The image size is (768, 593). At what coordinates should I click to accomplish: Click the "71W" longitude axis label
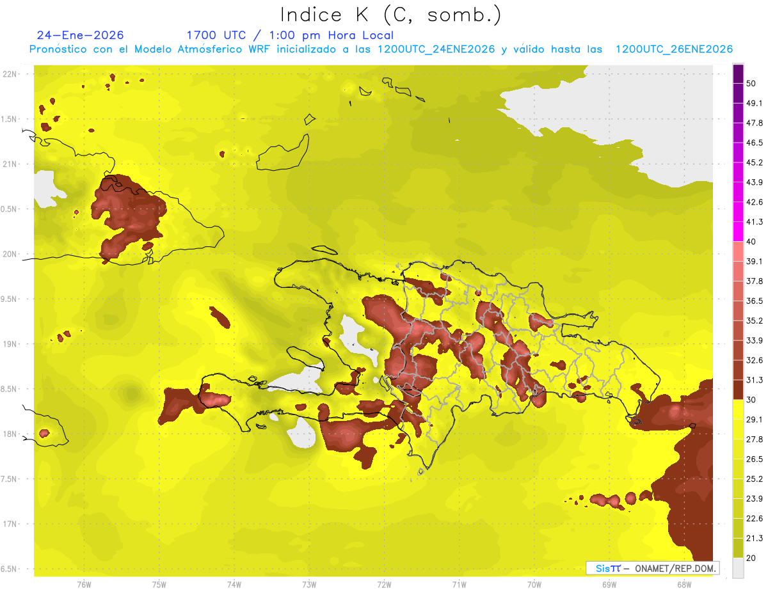click(459, 585)
